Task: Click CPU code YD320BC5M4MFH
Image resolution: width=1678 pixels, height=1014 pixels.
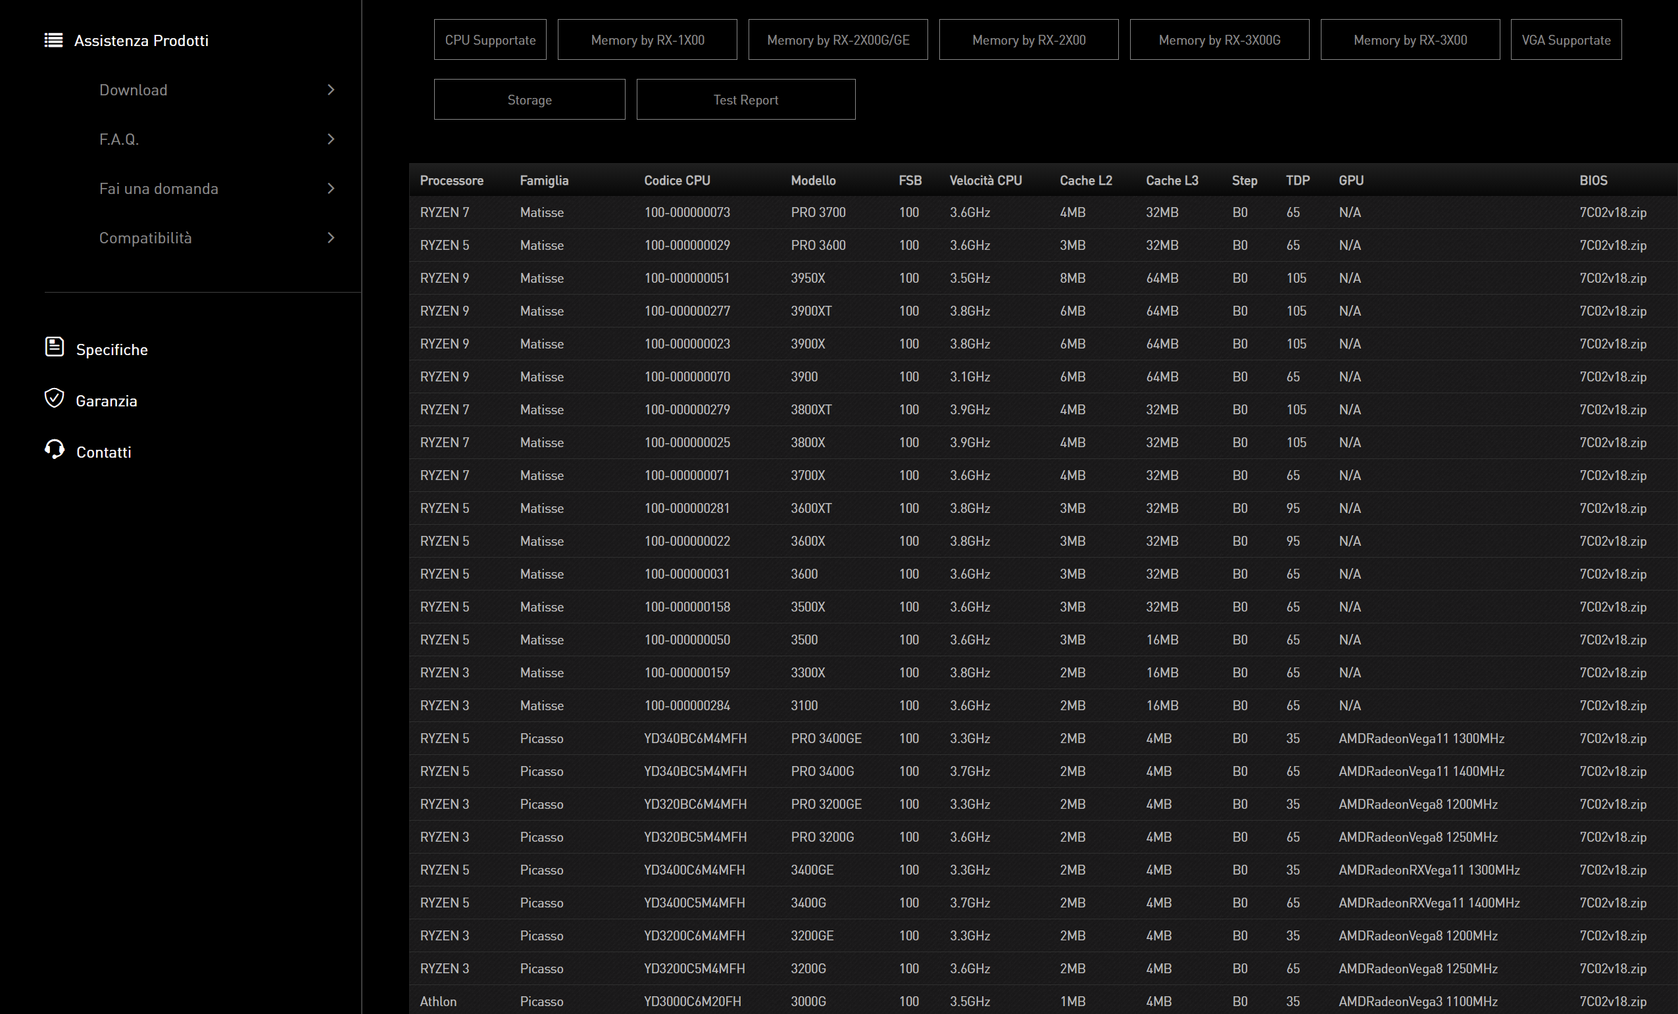Action: (695, 837)
